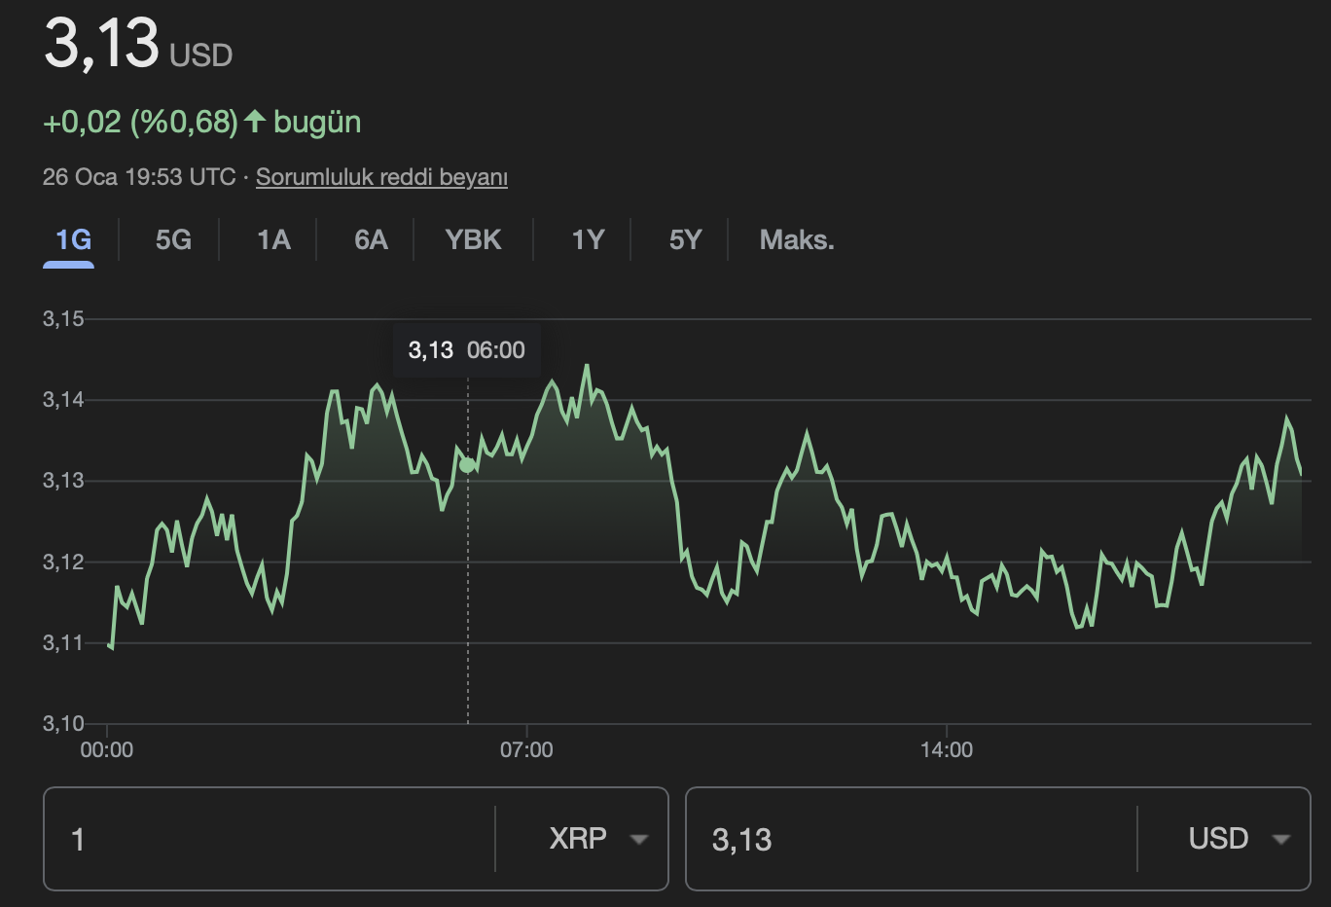Click the XRP dropdown arrow icon
Screen dimensions: 1331x907
point(639,839)
